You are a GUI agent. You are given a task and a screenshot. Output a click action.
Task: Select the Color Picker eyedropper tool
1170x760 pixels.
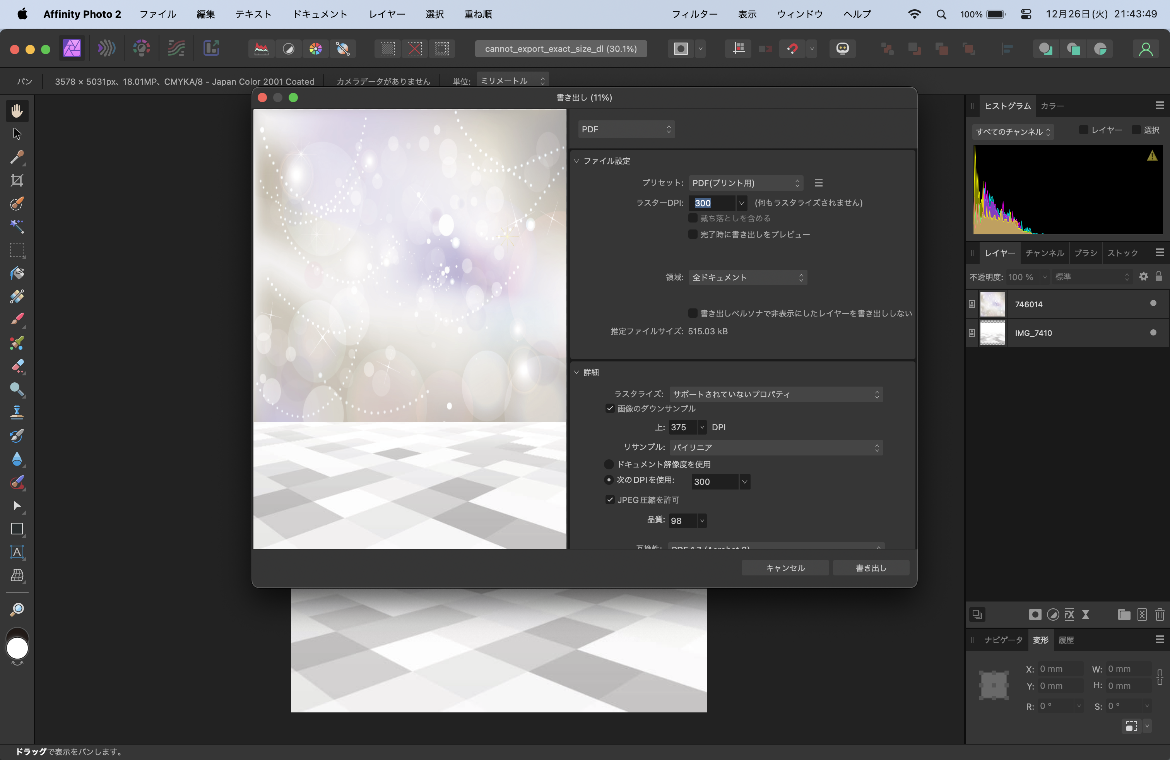tap(17, 157)
